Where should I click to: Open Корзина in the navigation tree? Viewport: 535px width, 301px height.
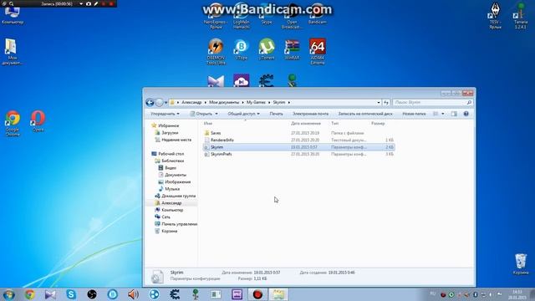coord(169,231)
